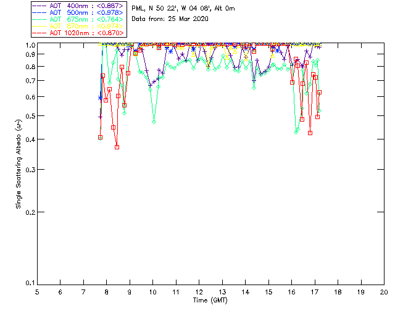Click the station text PML, N 50 22'
Viewport: 395px width, 316px height.
(x=155, y=9)
